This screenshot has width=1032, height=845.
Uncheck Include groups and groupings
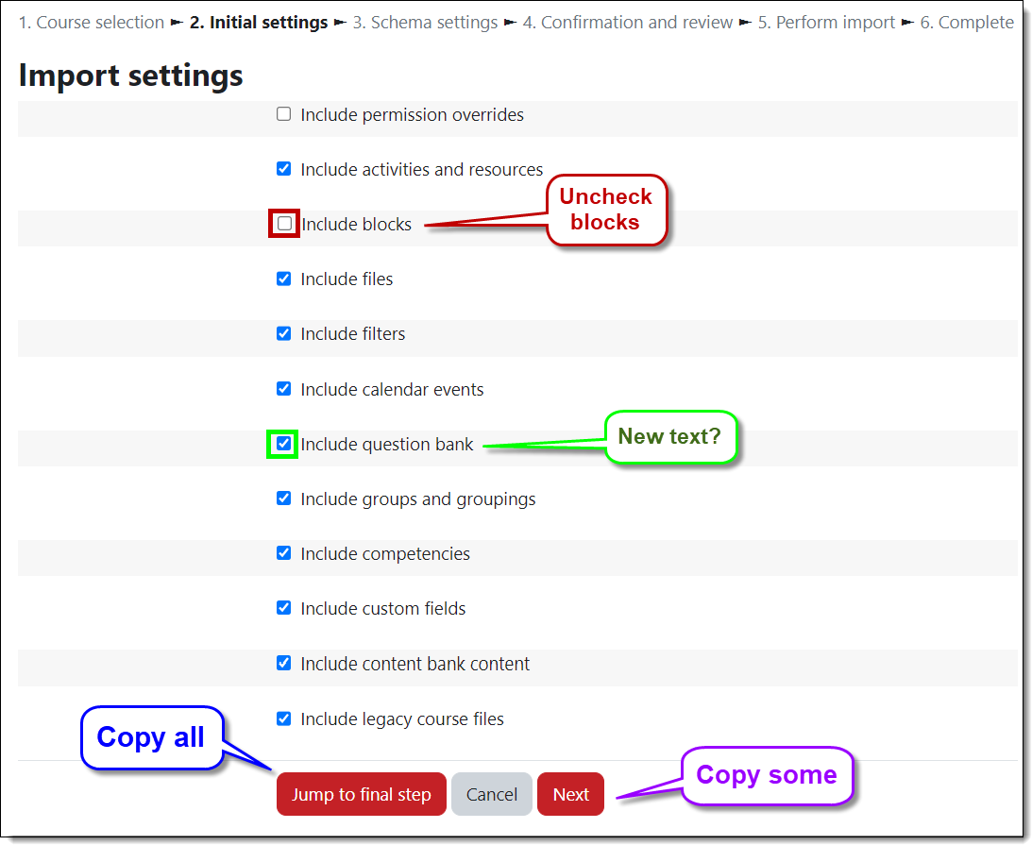point(283,499)
